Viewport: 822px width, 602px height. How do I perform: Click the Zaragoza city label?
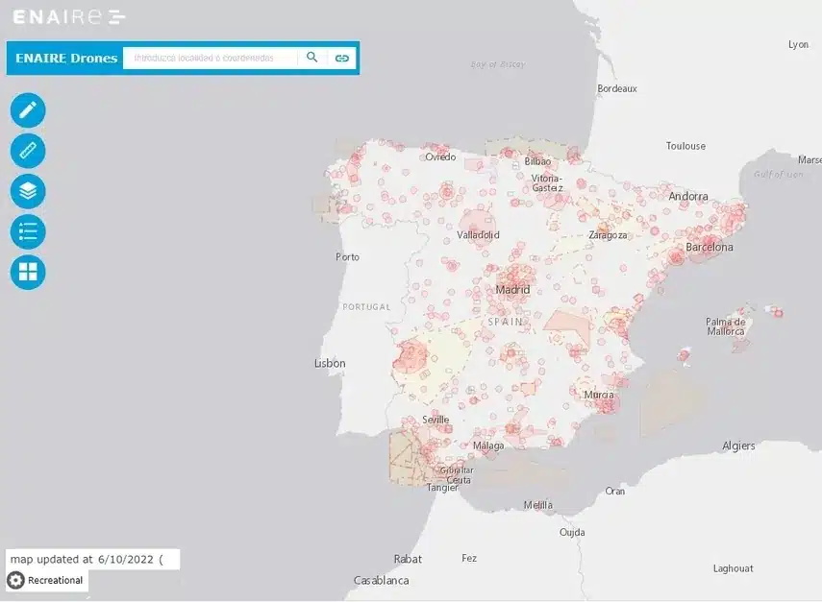pyautogui.click(x=608, y=234)
